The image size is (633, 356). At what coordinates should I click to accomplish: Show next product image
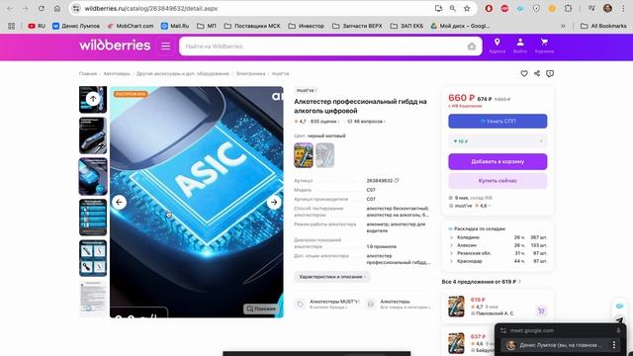coord(274,202)
